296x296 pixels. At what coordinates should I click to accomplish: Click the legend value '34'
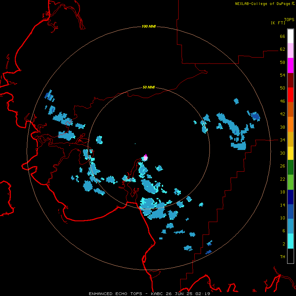click(283, 140)
